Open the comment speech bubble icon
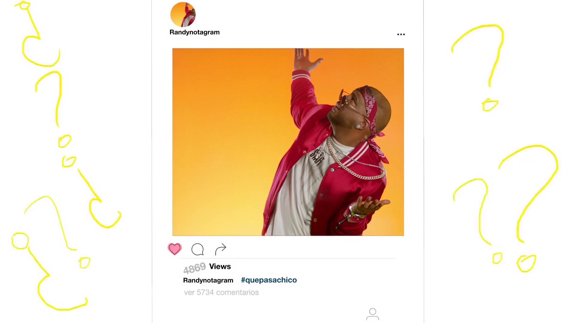 (x=197, y=249)
